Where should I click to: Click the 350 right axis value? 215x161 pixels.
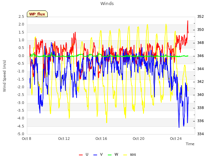(x=201, y=30)
